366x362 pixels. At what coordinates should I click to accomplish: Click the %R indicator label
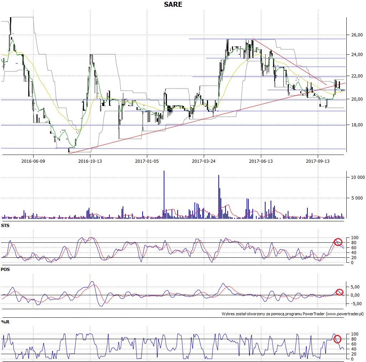(5, 322)
